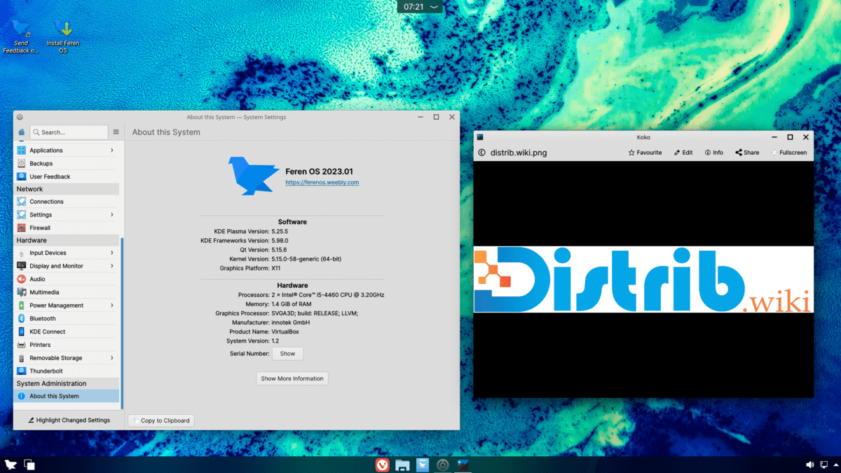Click the task view icon on taskbar
Viewport: 841px width, 473px height.
[x=29, y=465]
